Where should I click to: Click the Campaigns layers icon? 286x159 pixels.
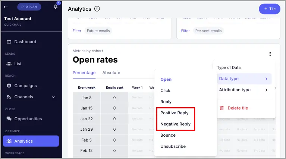pos(9,86)
